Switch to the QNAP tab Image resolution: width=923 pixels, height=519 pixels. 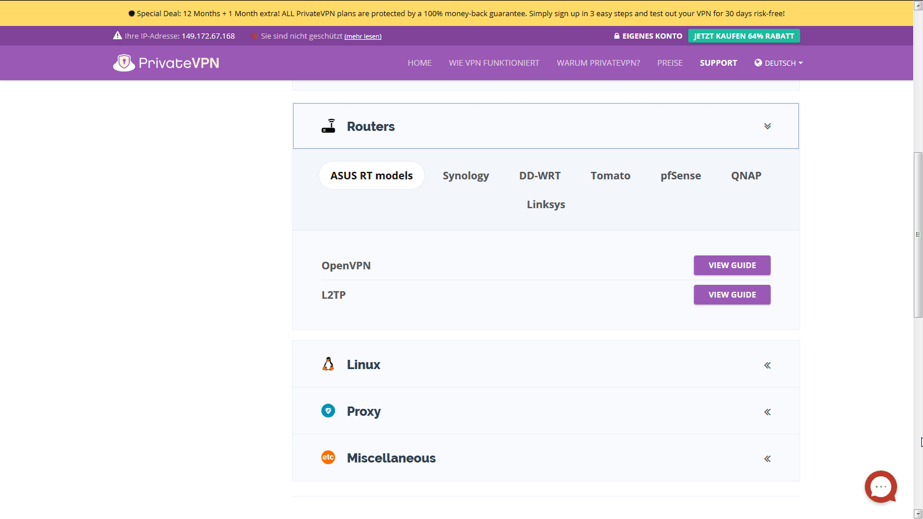(746, 175)
